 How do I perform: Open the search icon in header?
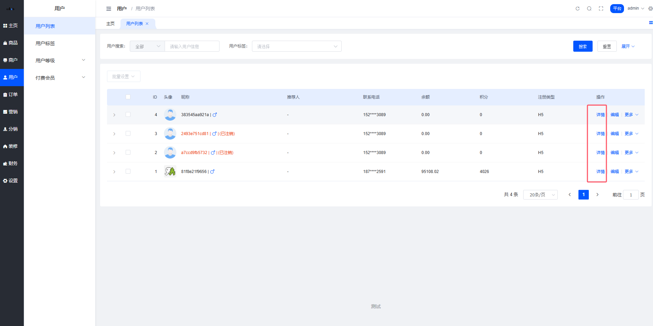pos(589,9)
